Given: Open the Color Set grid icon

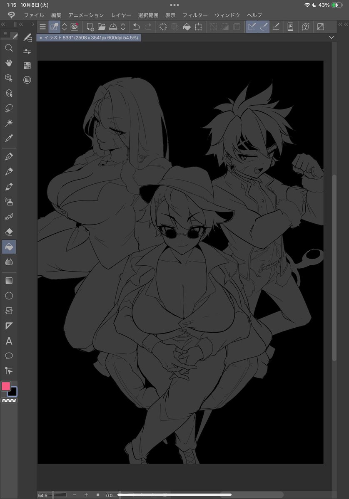Looking at the screenshot, I should coord(27,65).
